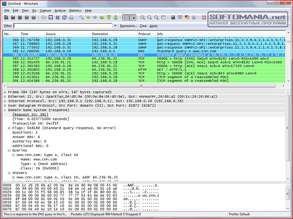Open help via lifebuoy icon

[204, 18]
